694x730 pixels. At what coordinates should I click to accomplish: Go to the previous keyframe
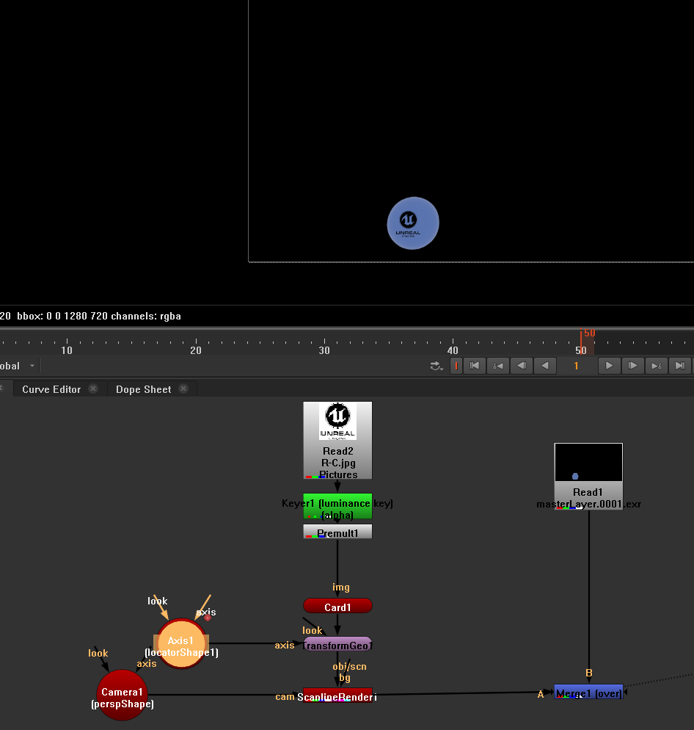(497, 366)
